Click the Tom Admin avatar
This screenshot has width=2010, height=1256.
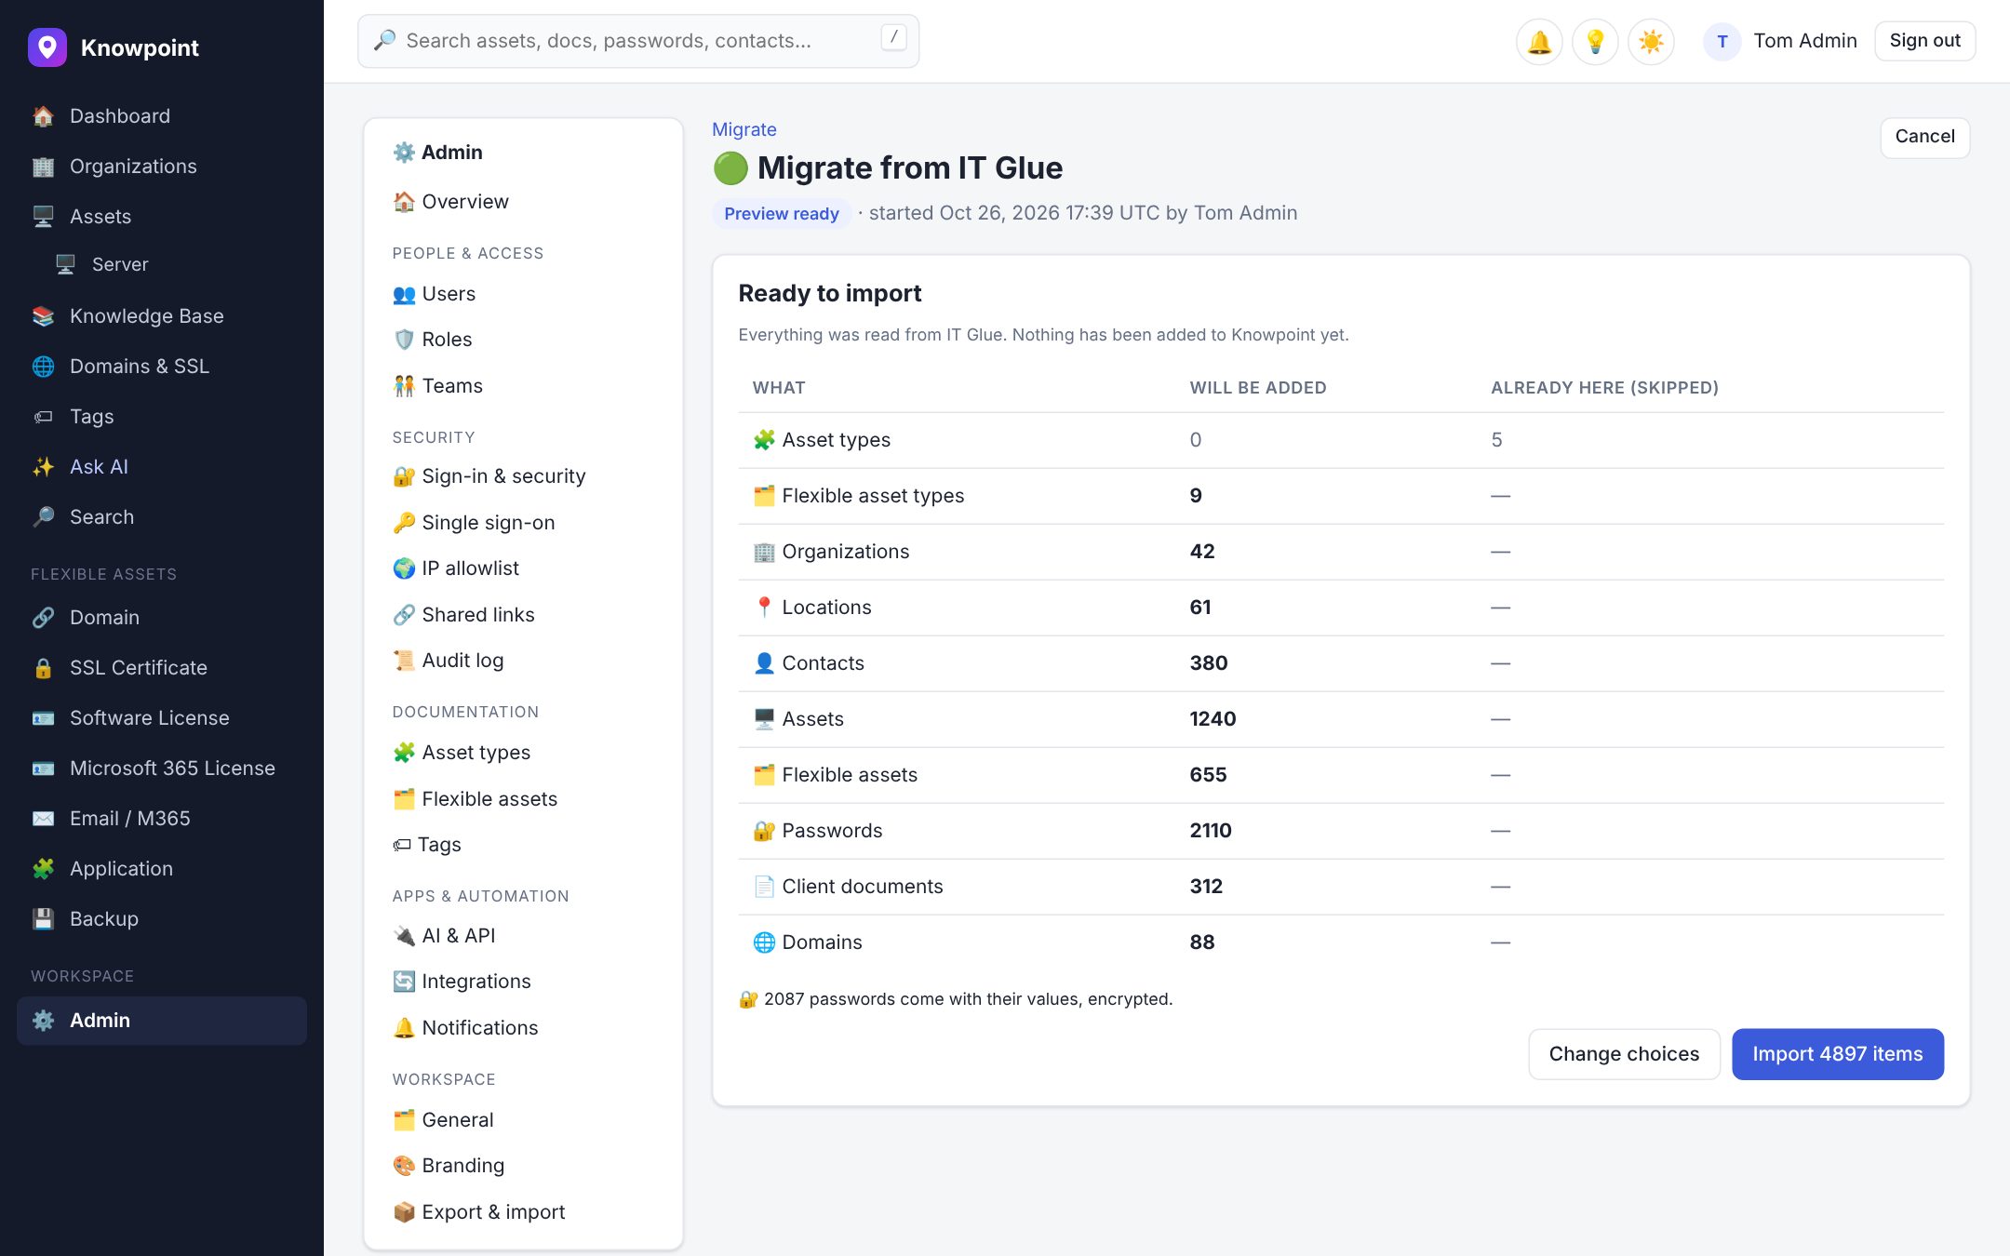pyautogui.click(x=1722, y=42)
